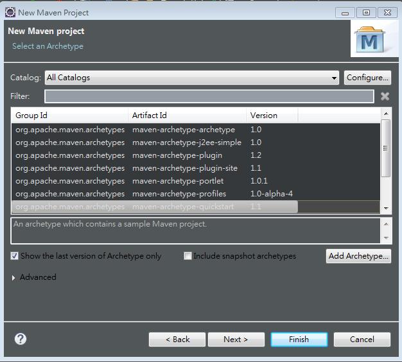Select the maven-archetype-archetype row

coord(196,130)
